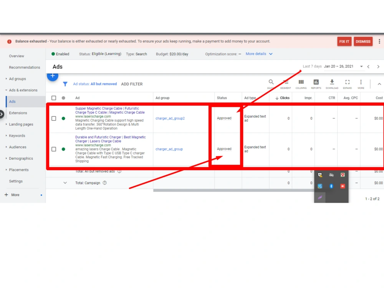The width and height of the screenshot is (384, 288).
Task: Click the FIX IT button
Action: click(x=344, y=41)
